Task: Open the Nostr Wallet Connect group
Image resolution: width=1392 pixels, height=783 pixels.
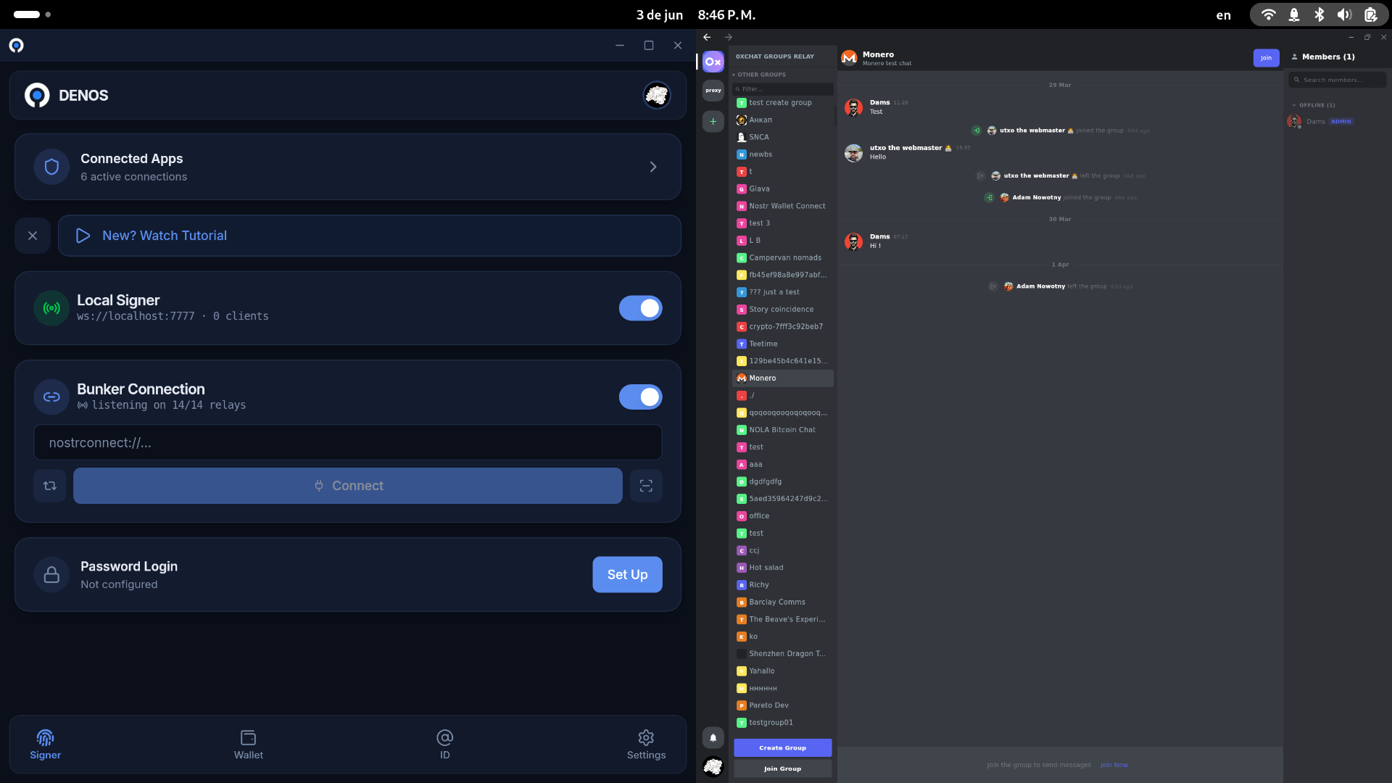Action: 782,206
